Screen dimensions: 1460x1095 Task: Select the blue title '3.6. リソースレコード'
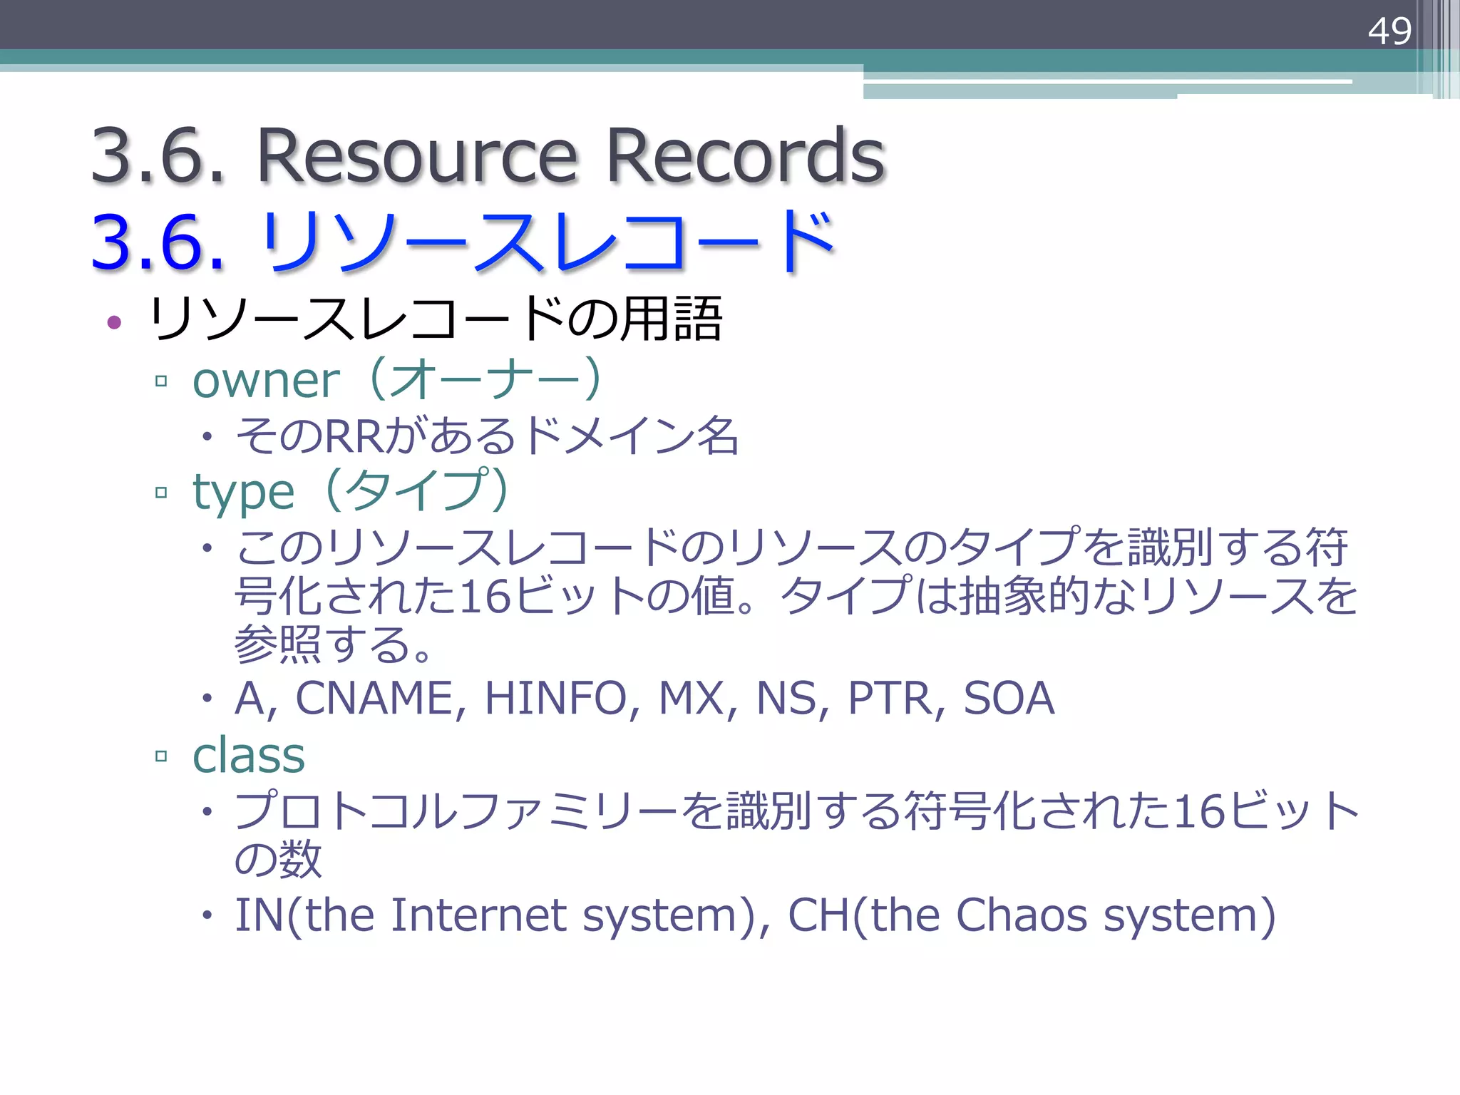click(x=463, y=242)
